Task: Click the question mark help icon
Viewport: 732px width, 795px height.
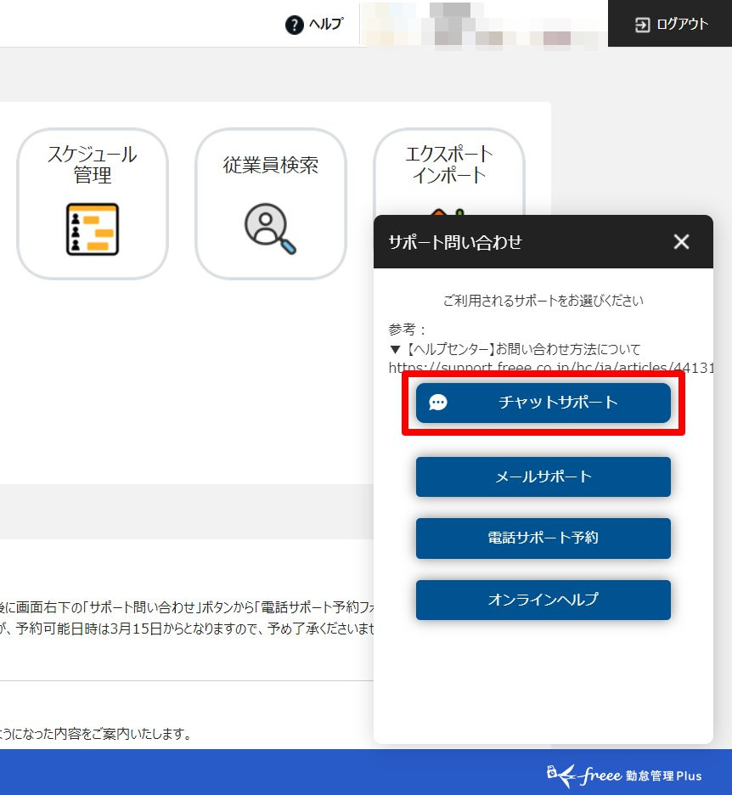Action: pyautogui.click(x=294, y=25)
